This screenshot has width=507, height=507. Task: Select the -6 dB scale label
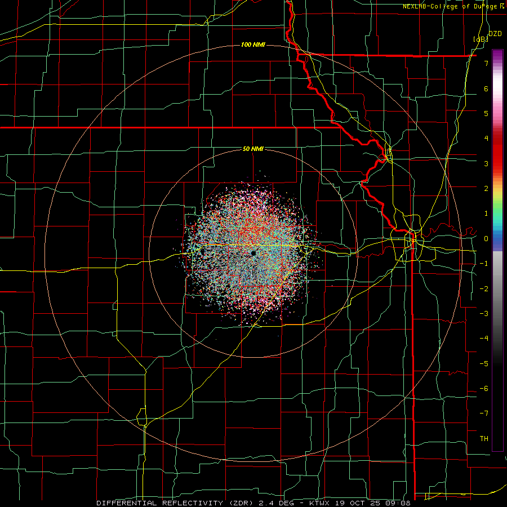click(484, 389)
